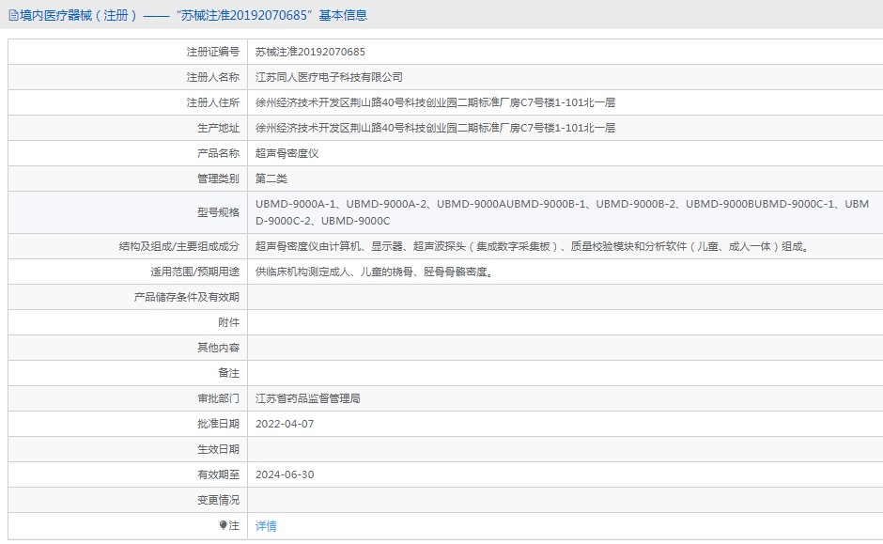Click the 结构及组成/主要组成成分 label
The height and width of the screenshot is (544, 883).
(179, 246)
